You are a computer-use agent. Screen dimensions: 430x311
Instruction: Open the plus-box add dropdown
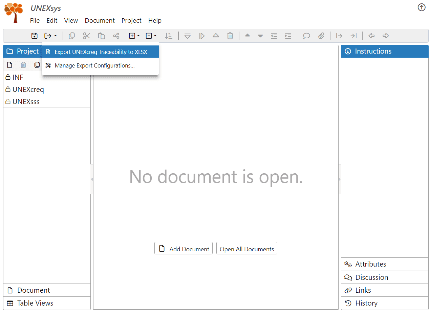[x=134, y=36]
